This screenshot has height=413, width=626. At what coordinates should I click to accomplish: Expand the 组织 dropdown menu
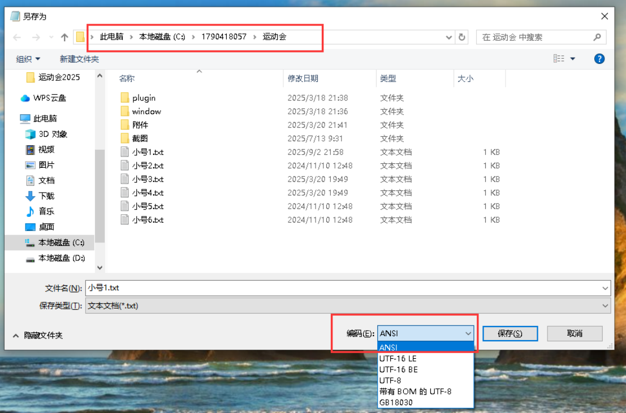(28, 59)
